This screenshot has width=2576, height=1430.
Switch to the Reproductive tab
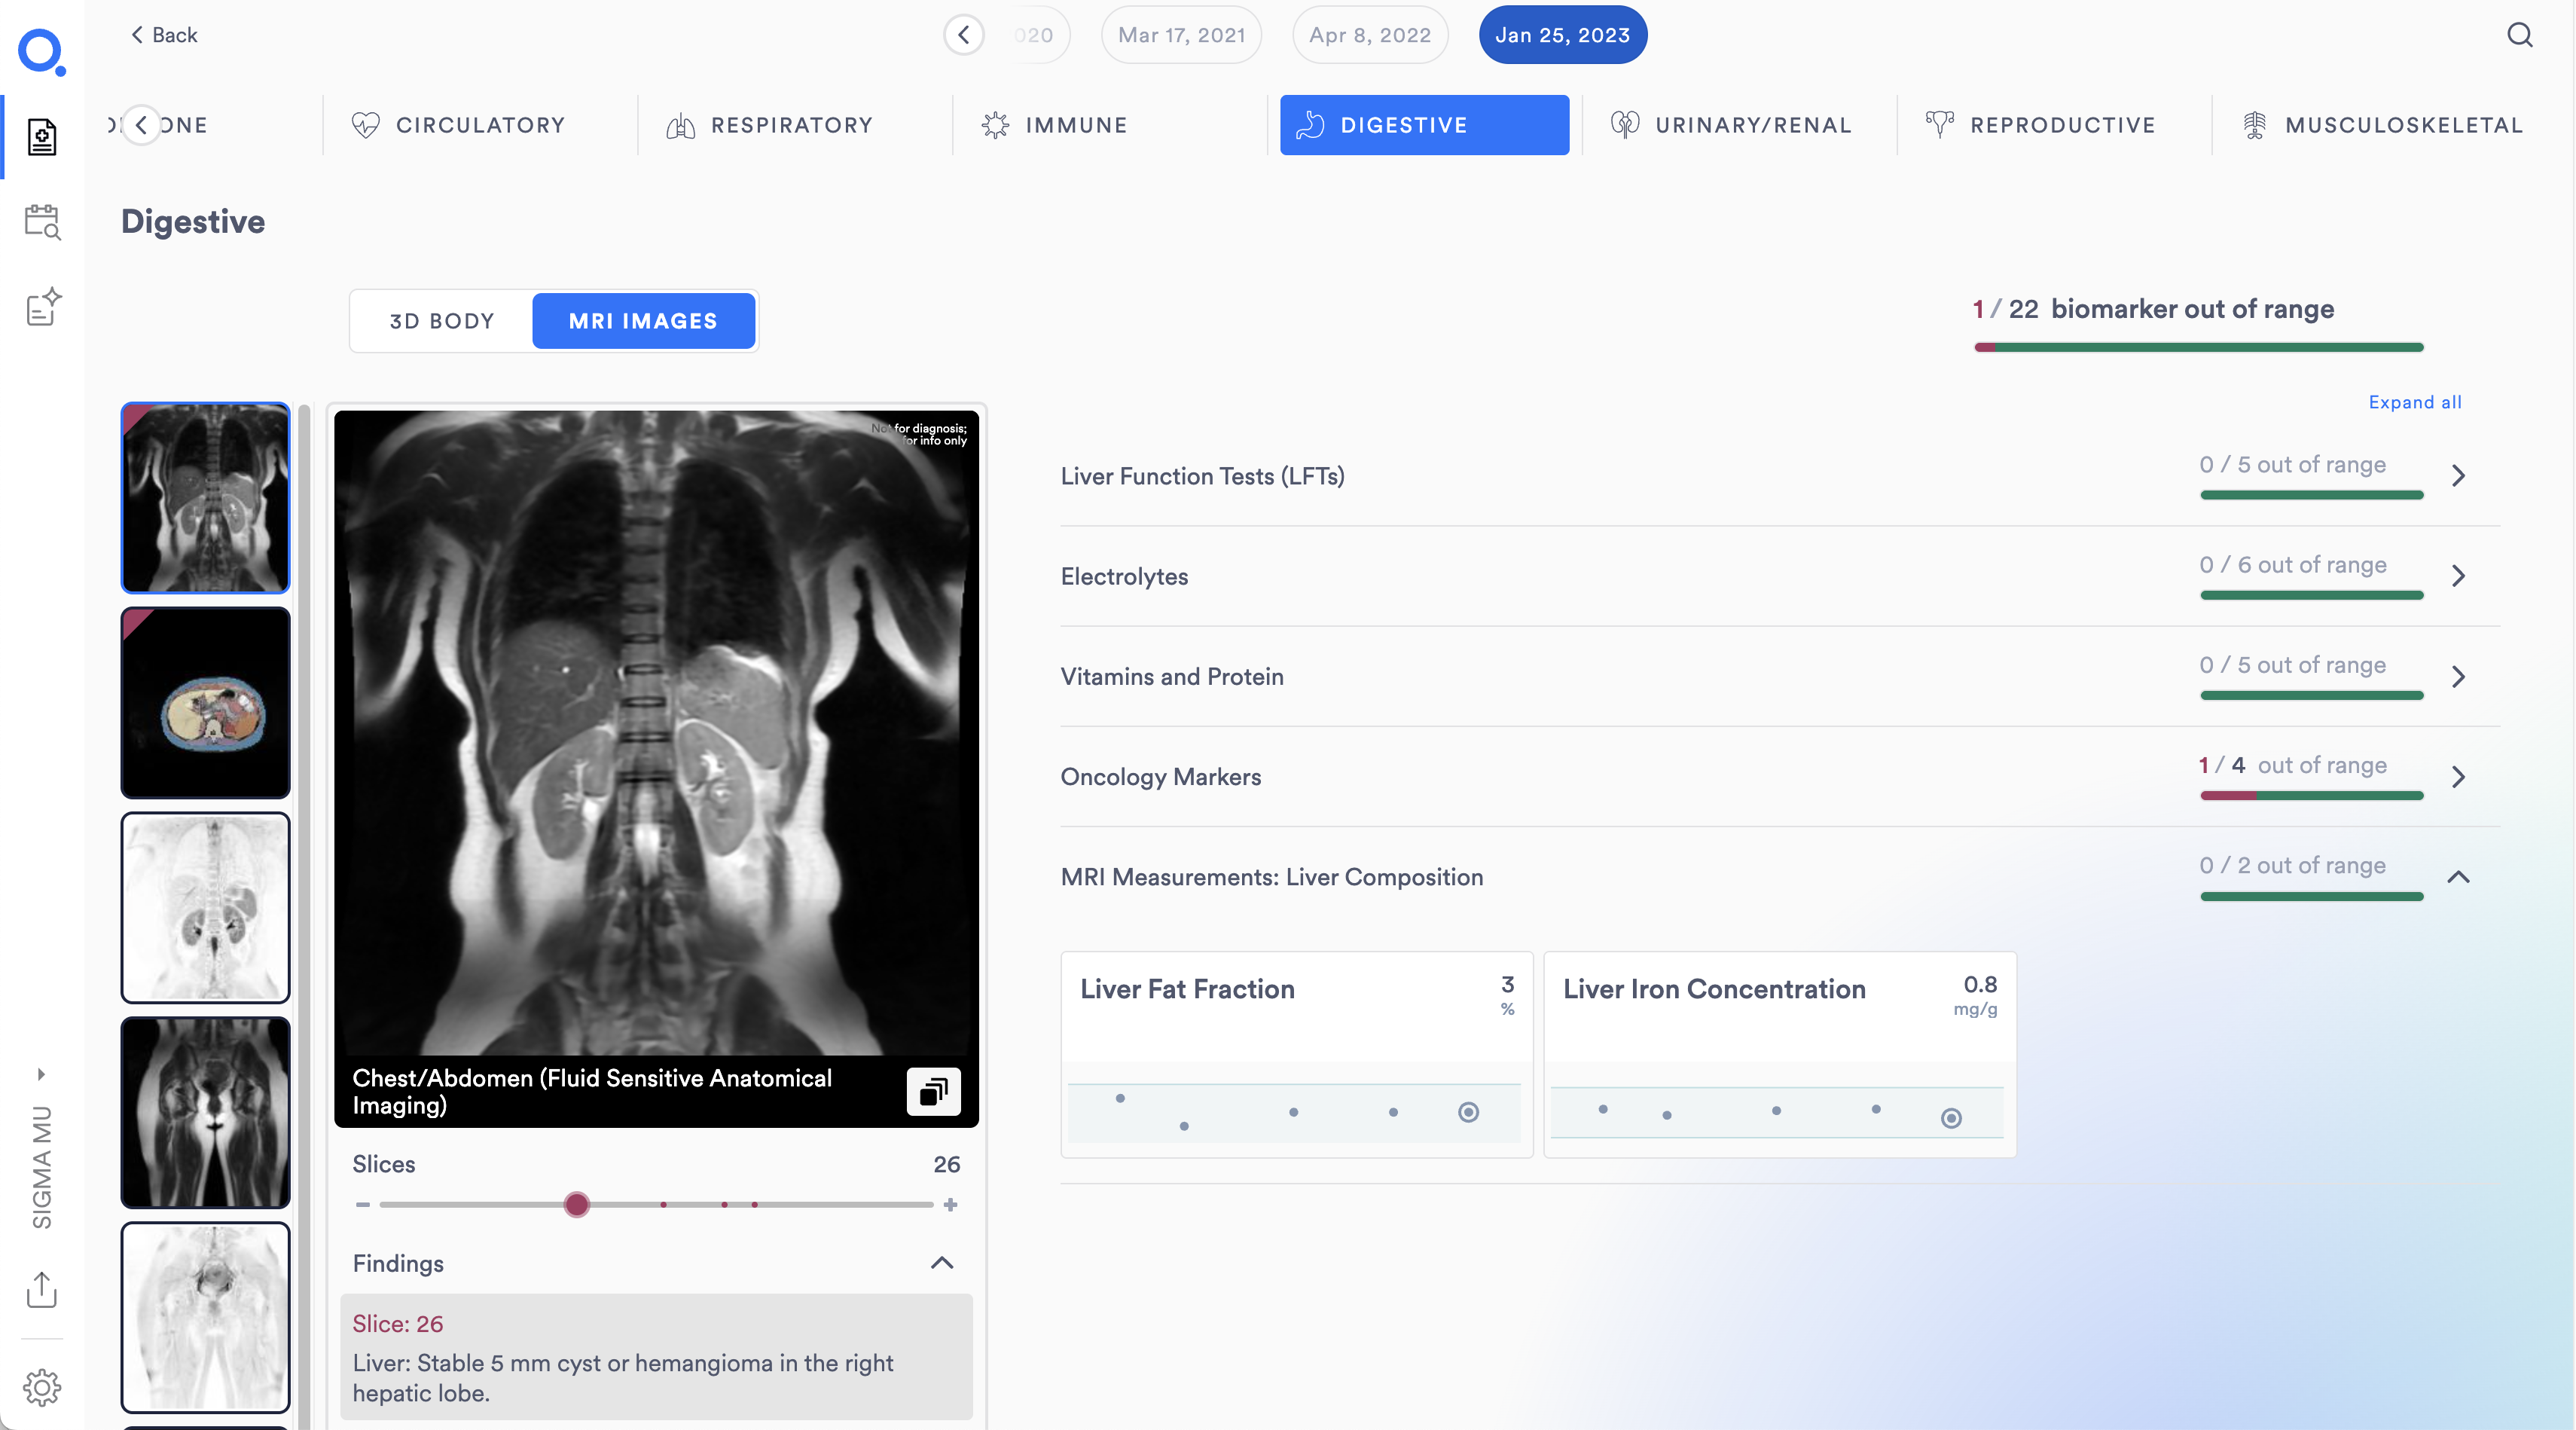tap(2041, 125)
